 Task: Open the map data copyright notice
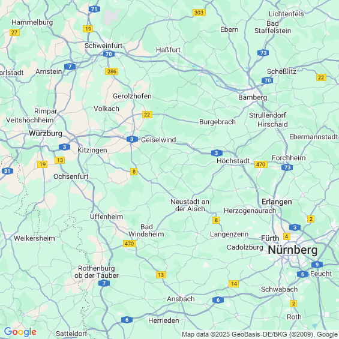coord(260,334)
